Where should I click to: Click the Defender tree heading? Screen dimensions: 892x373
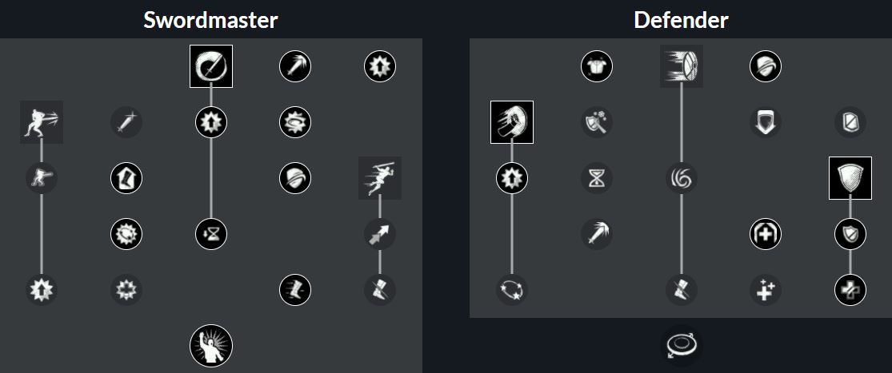pos(681,20)
